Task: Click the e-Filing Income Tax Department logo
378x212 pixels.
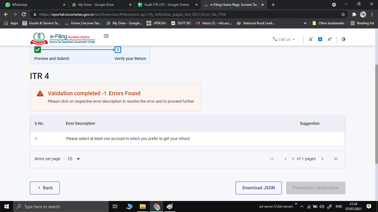Action: tap(62, 39)
